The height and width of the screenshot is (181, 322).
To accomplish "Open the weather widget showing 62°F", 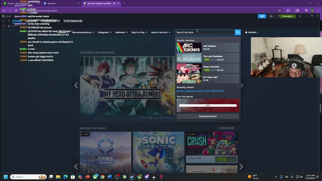I will pyautogui.click(x=253, y=177).
